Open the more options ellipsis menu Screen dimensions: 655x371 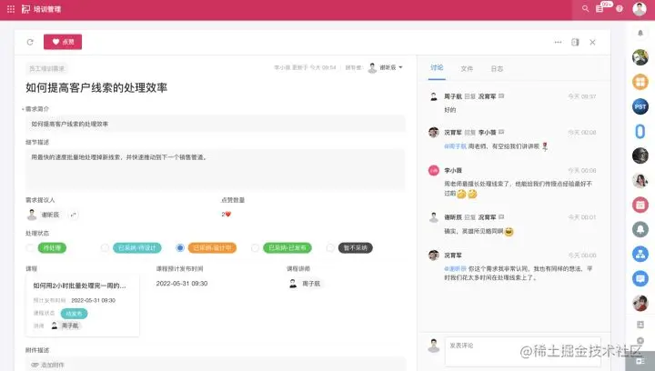558,42
